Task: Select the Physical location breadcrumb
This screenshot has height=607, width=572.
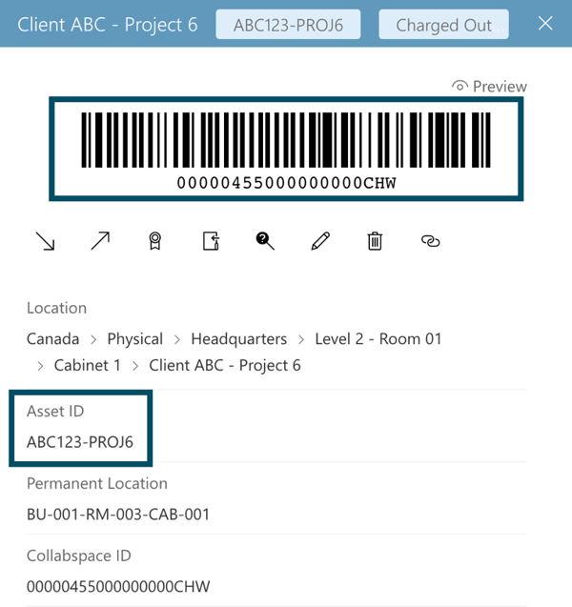Action: [x=135, y=339]
